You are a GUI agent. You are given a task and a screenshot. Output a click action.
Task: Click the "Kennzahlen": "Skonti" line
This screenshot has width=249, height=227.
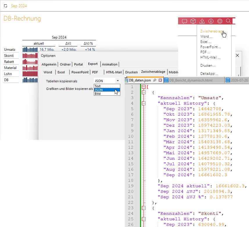click(191, 214)
